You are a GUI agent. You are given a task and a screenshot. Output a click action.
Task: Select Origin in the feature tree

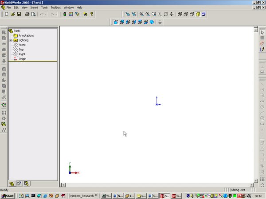click(x=22, y=59)
